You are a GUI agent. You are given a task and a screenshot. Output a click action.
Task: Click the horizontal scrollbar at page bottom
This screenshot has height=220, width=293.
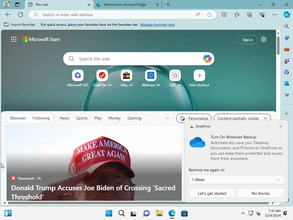(138, 203)
